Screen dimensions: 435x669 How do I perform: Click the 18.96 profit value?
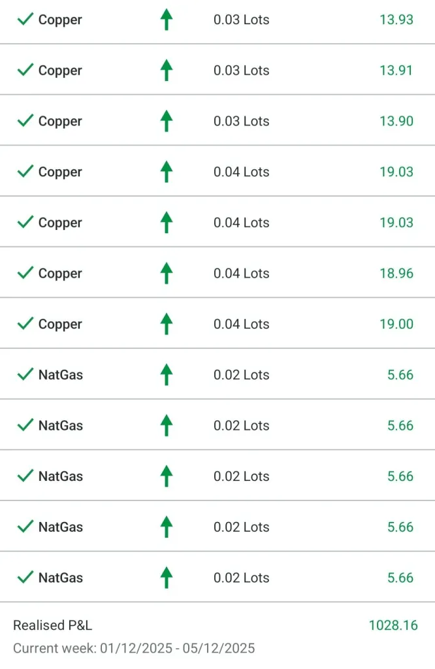396,273
